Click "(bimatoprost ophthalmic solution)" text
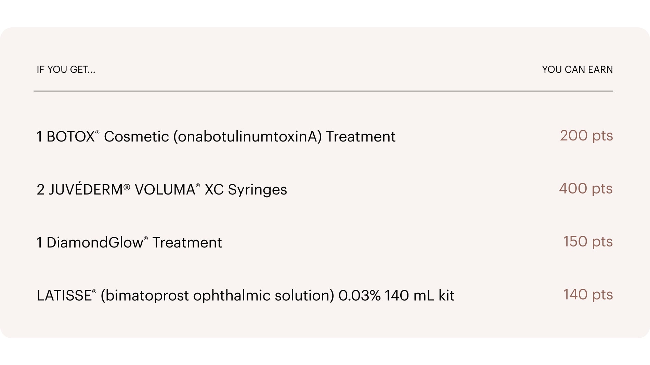This screenshot has width=650, height=365. [217, 296]
